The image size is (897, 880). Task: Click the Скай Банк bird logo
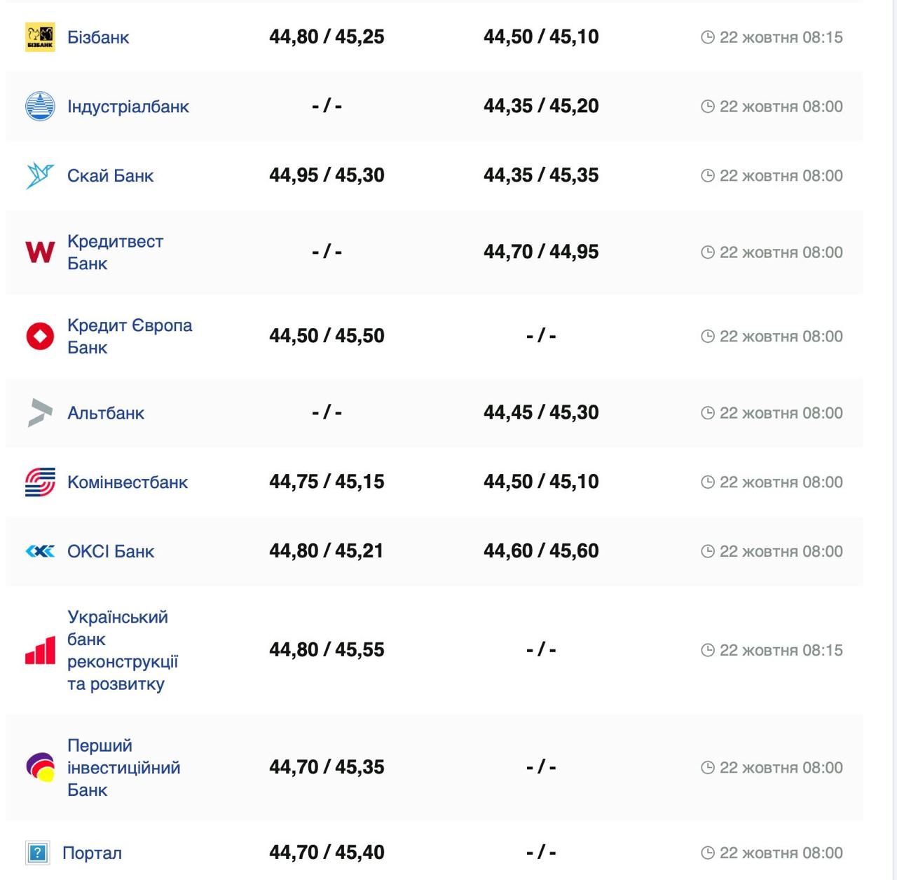[x=40, y=175]
